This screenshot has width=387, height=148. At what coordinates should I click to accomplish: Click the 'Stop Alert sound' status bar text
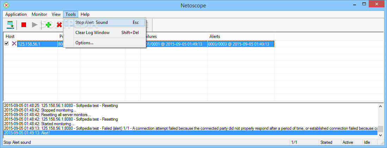click(x=17, y=142)
